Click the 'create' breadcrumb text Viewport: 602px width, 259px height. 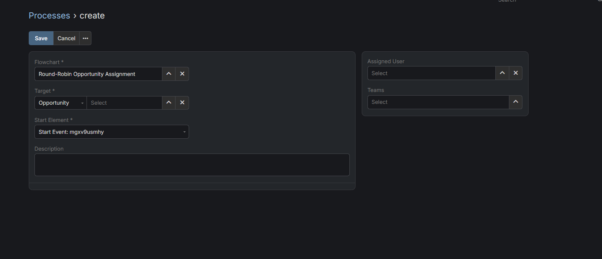pos(92,16)
